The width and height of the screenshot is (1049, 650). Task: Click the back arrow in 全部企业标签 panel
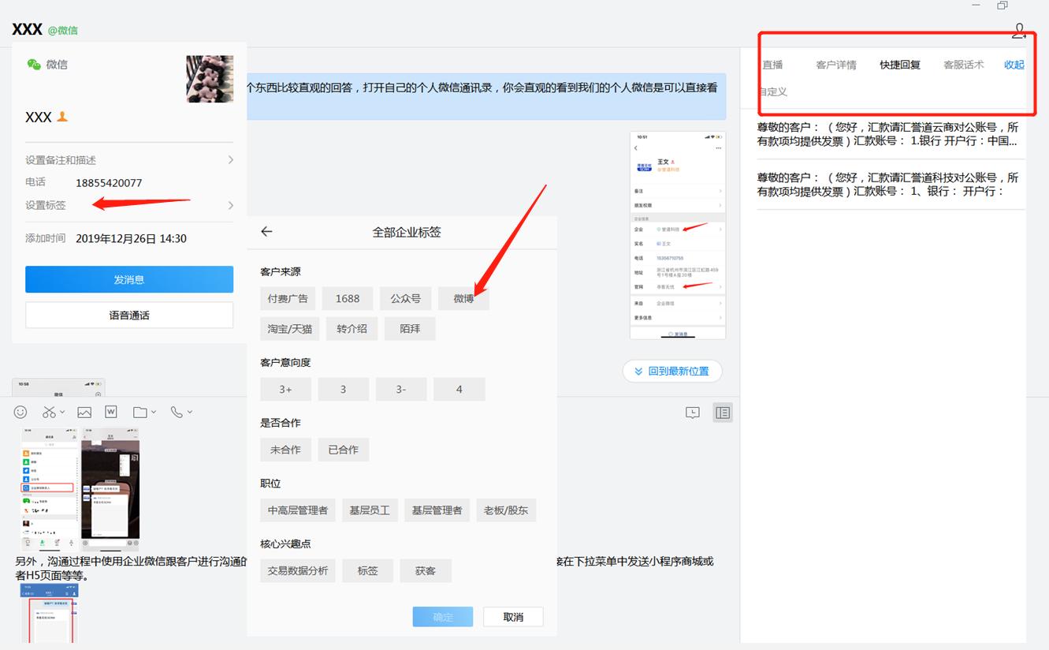click(266, 231)
